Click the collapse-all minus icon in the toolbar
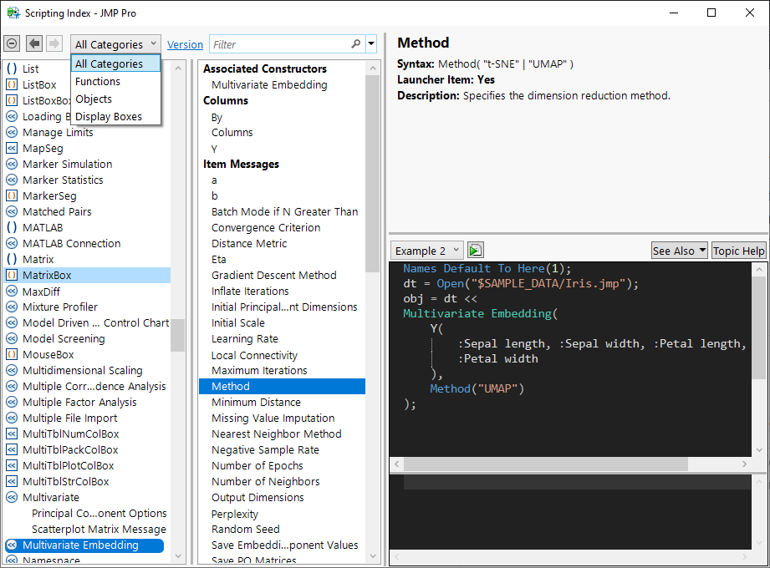This screenshot has height=568, width=770. [12, 43]
